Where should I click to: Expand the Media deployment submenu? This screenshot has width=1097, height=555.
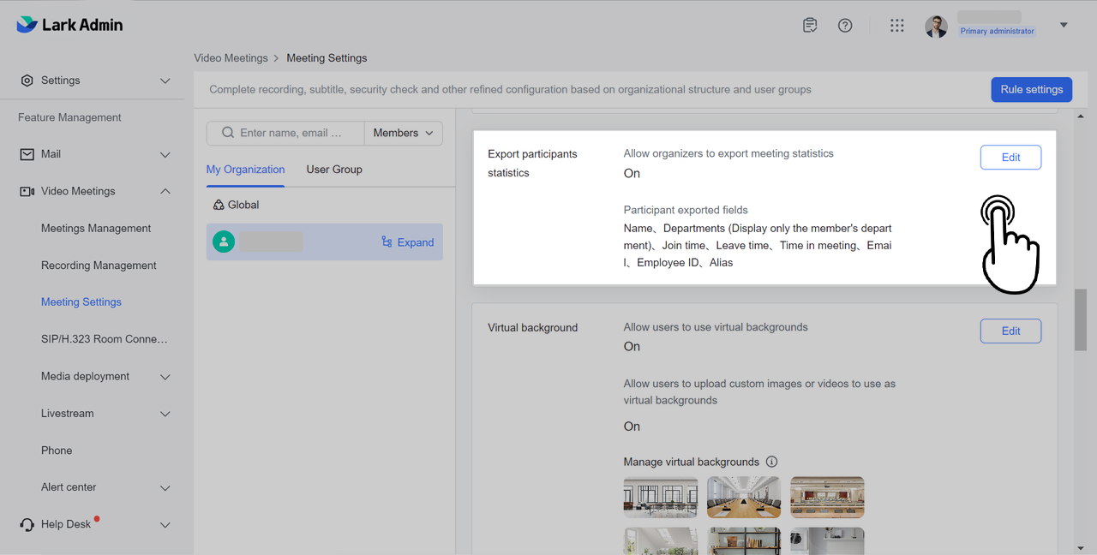[165, 377]
